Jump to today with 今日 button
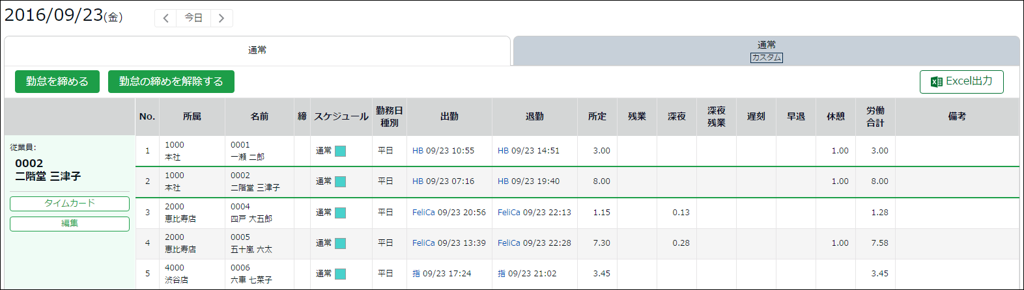The image size is (1024, 290). click(193, 18)
